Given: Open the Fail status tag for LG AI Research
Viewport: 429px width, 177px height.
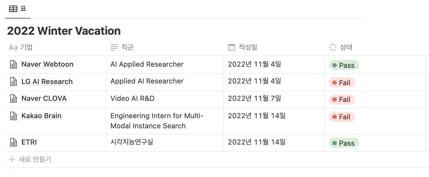Looking at the screenshot, I should pyautogui.click(x=342, y=83).
